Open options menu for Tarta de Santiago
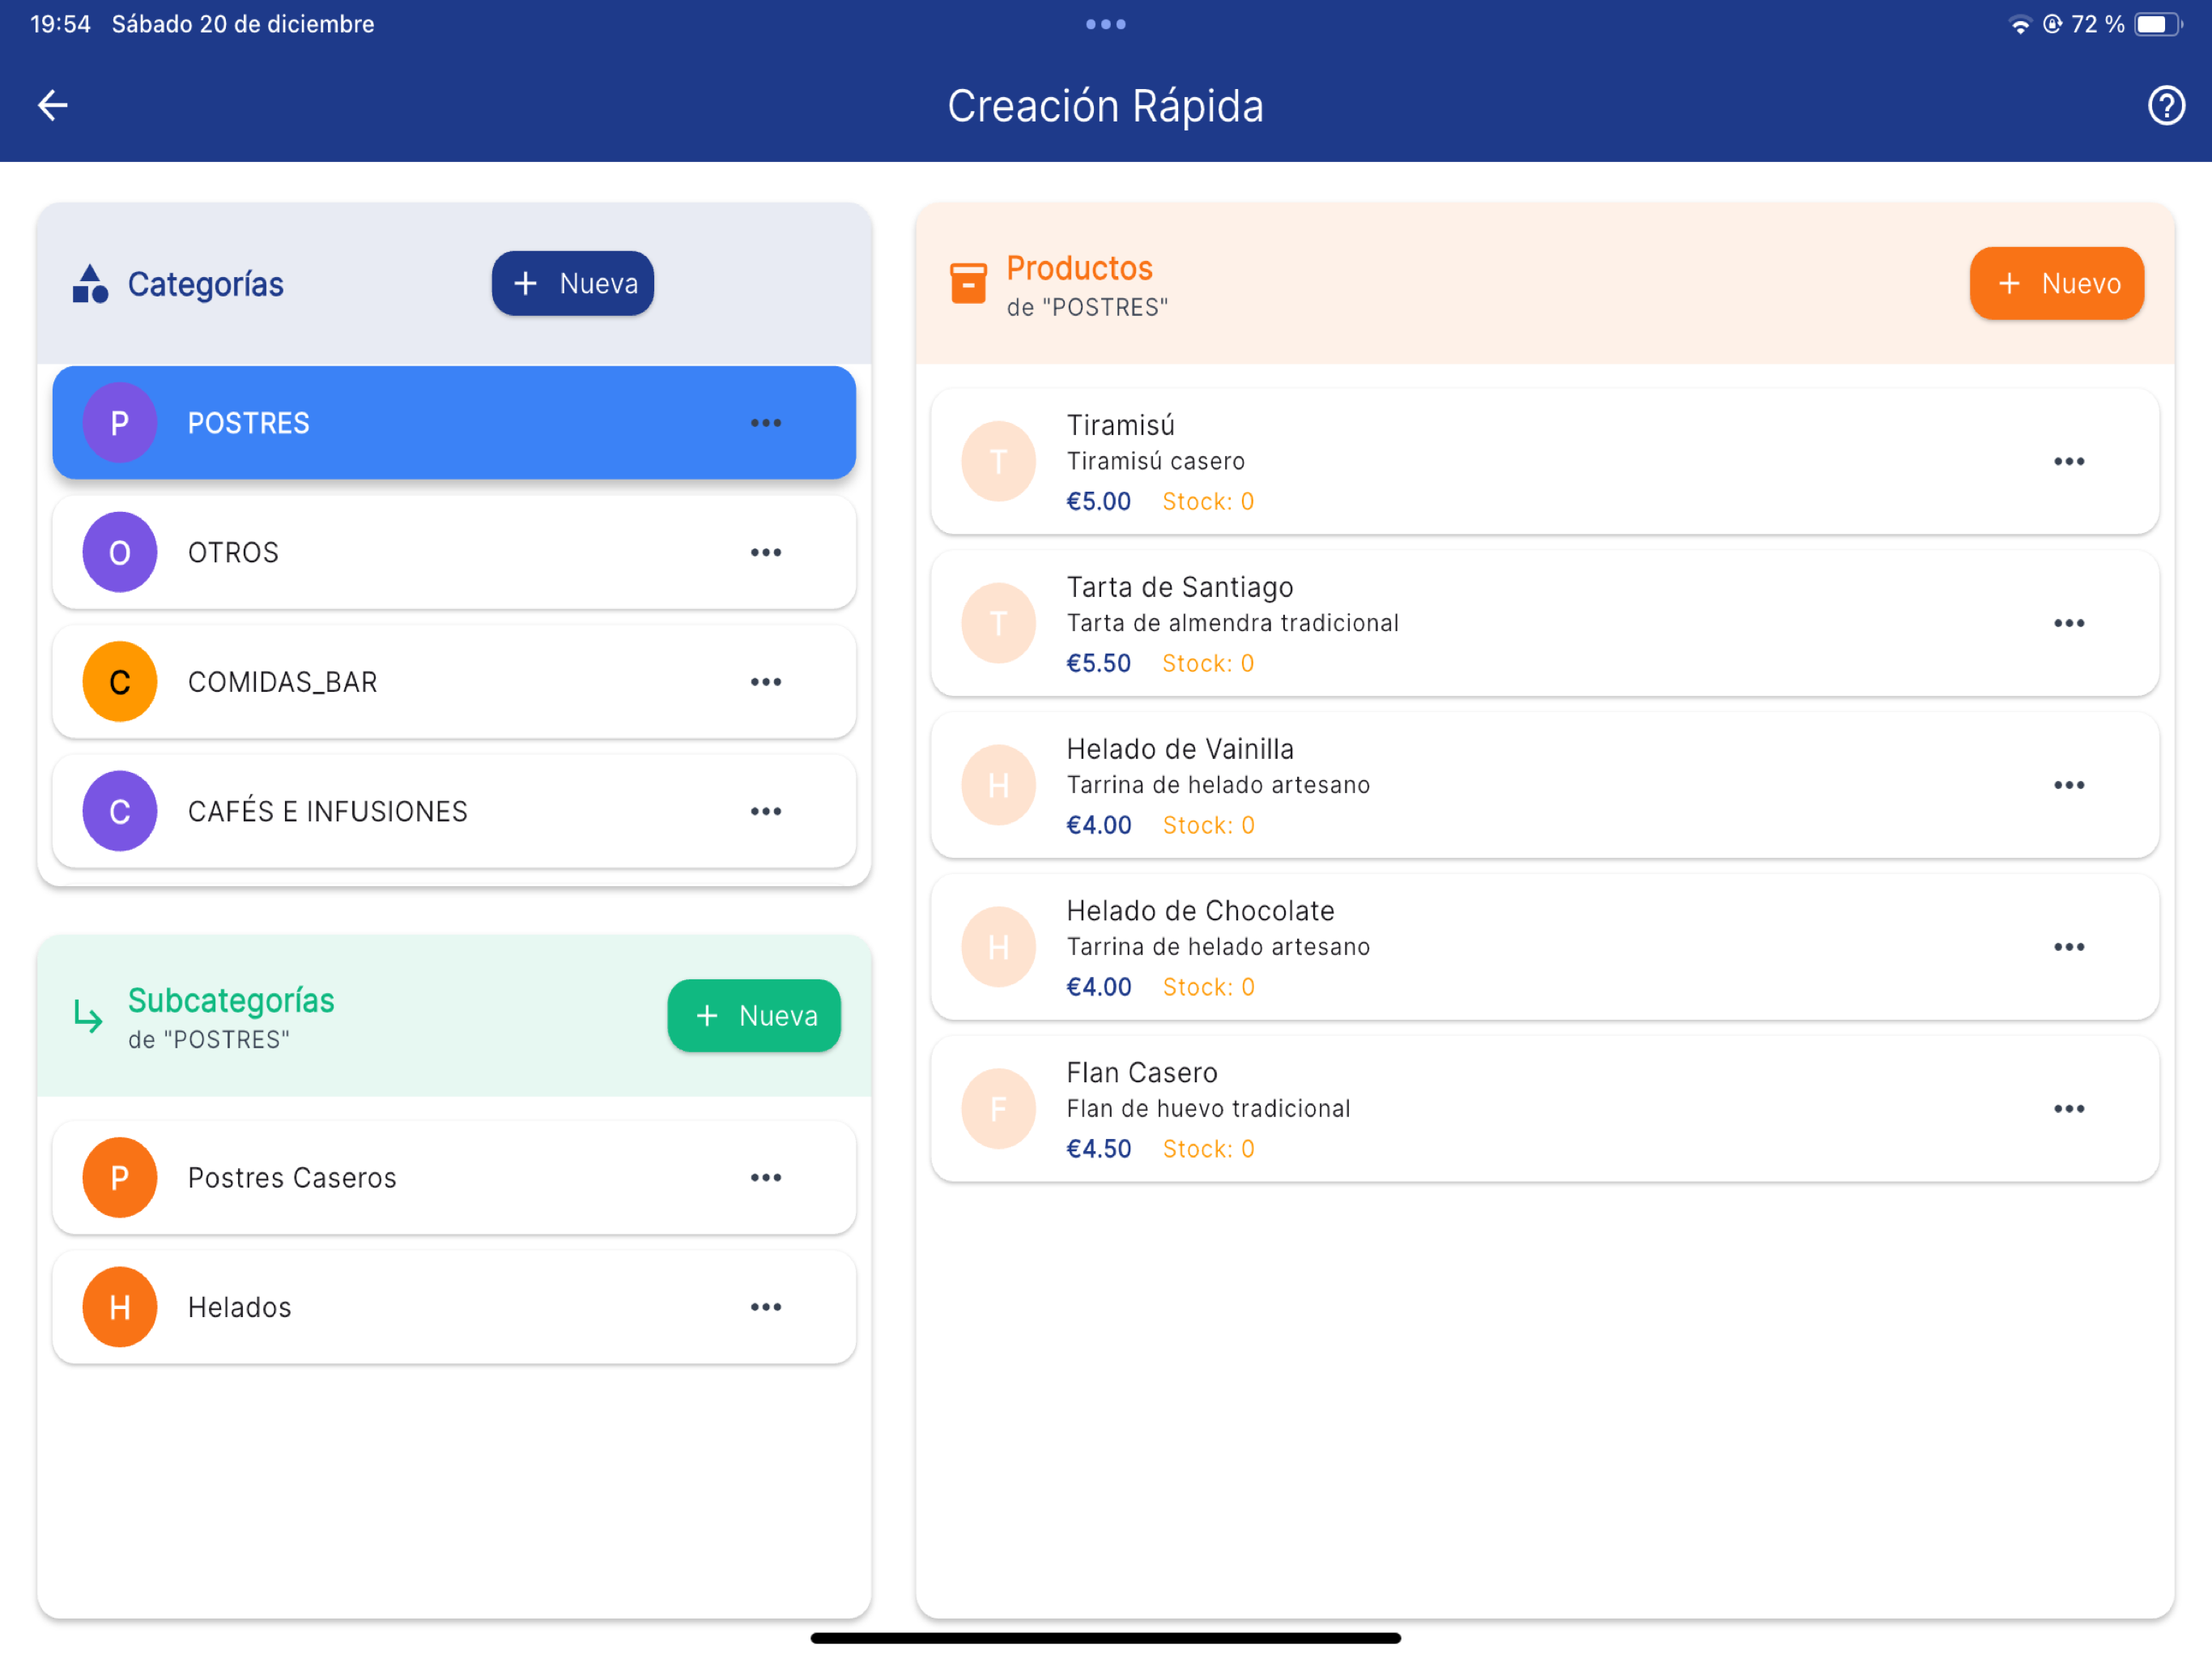 click(x=2069, y=624)
